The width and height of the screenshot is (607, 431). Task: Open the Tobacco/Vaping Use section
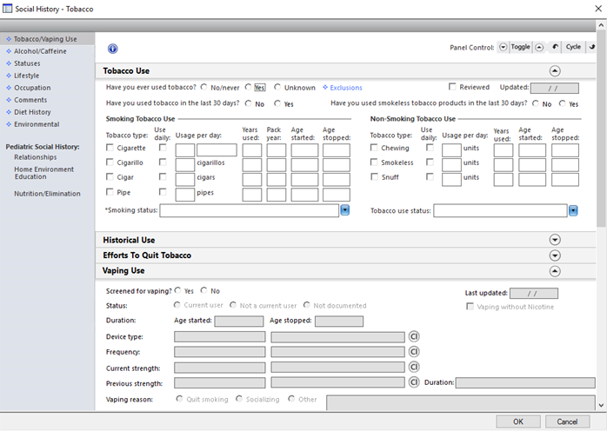tap(45, 39)
